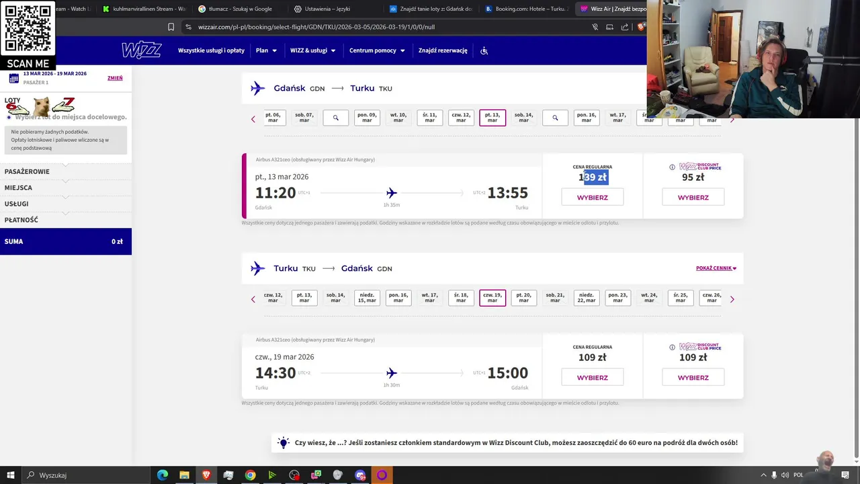Open first magnifier date search in Gdańsk–Turku row
The height and width of the screenshot is (484, 860).
(x=335, y=118)
